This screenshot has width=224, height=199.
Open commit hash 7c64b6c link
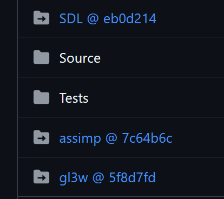[147, 138]
